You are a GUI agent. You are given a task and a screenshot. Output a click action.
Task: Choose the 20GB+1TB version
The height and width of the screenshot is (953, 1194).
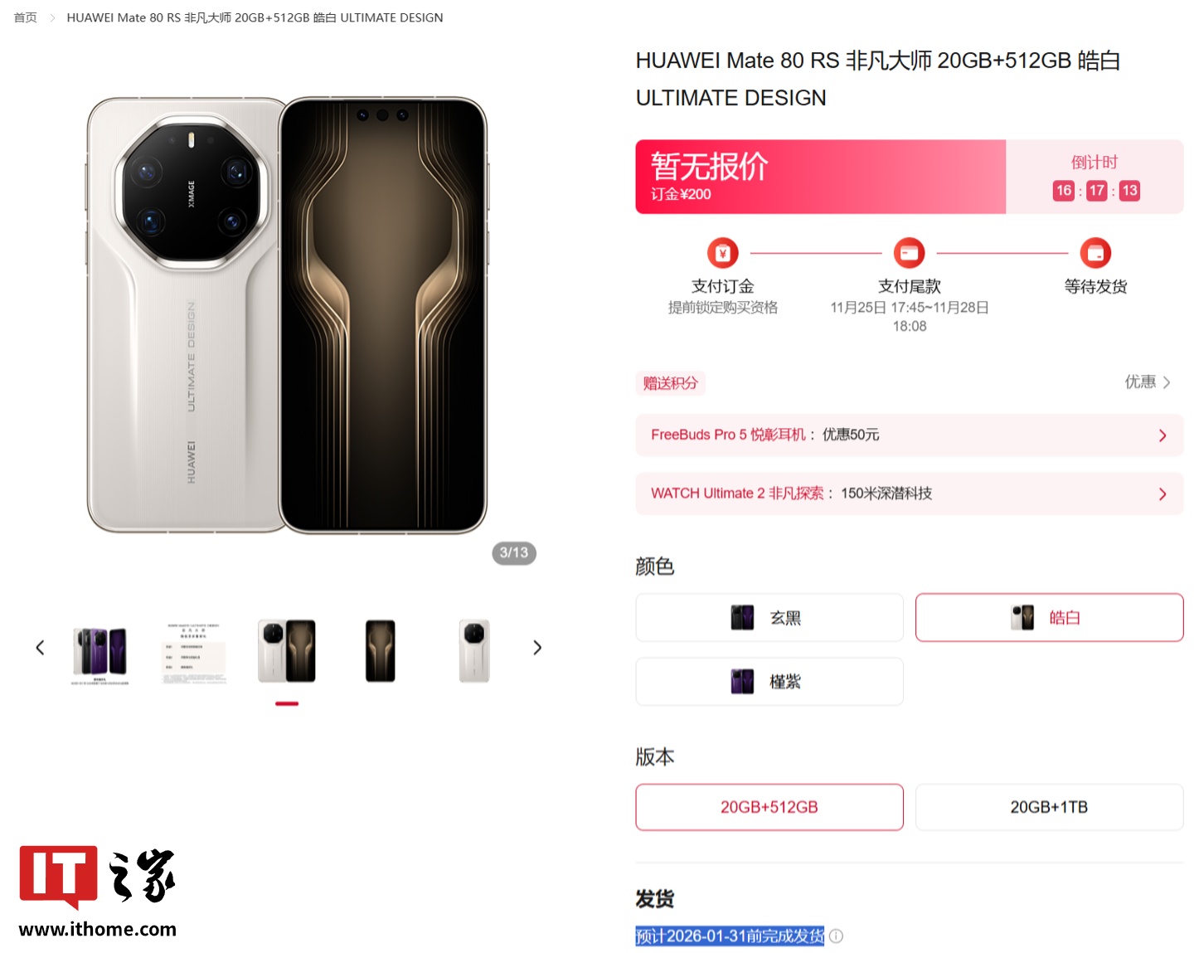click(1049, 807)
